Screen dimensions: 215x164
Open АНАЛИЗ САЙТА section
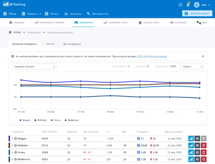coord(149,22)
